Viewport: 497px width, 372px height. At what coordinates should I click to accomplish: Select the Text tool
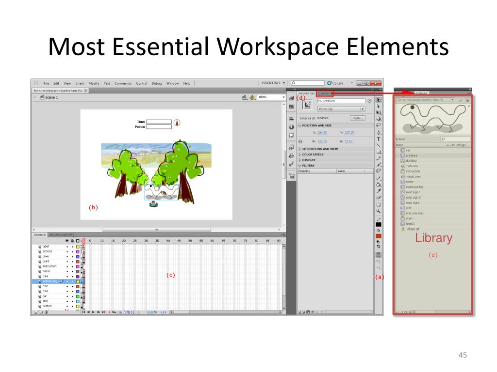coord(379,139)
